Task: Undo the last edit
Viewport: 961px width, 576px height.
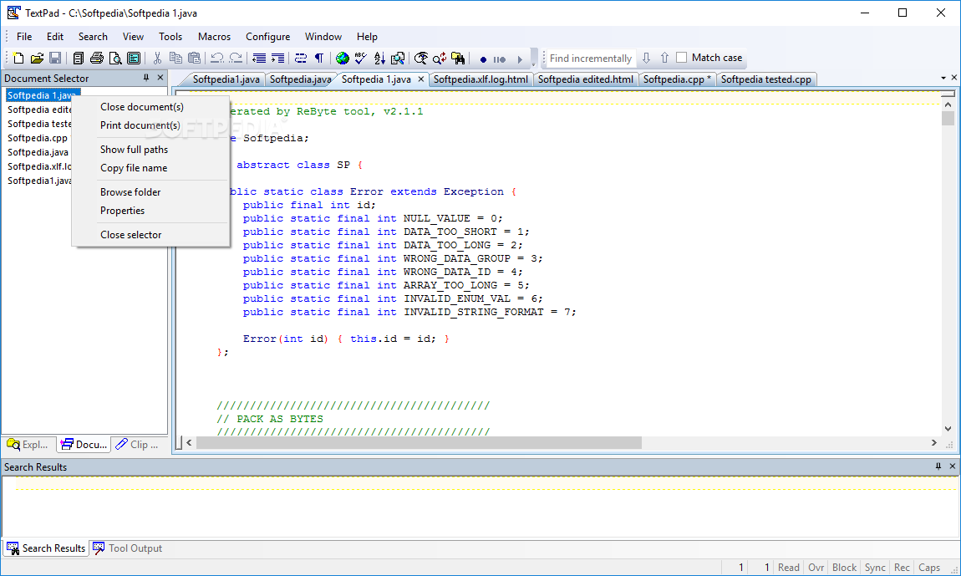Action: tap(217, 59)
